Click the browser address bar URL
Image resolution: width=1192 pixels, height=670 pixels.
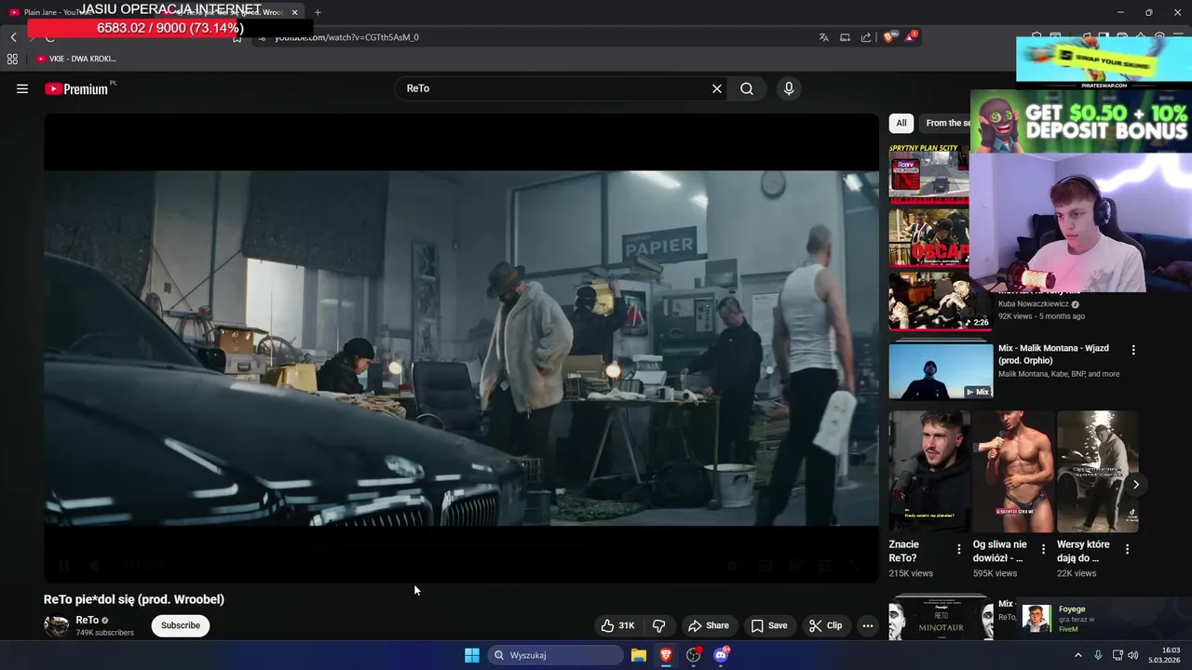coord(346,37)
